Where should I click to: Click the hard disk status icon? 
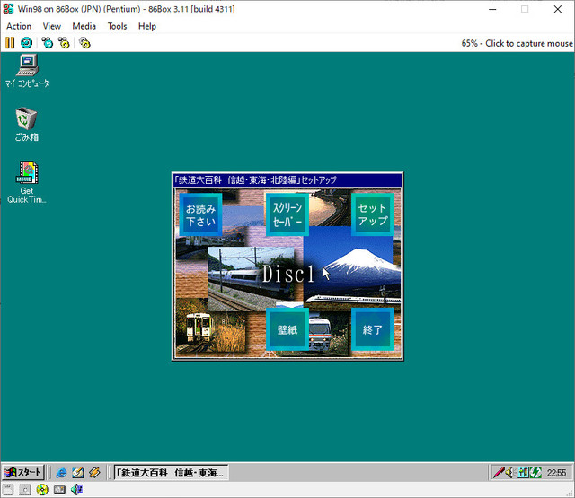[x=59, y=490]
